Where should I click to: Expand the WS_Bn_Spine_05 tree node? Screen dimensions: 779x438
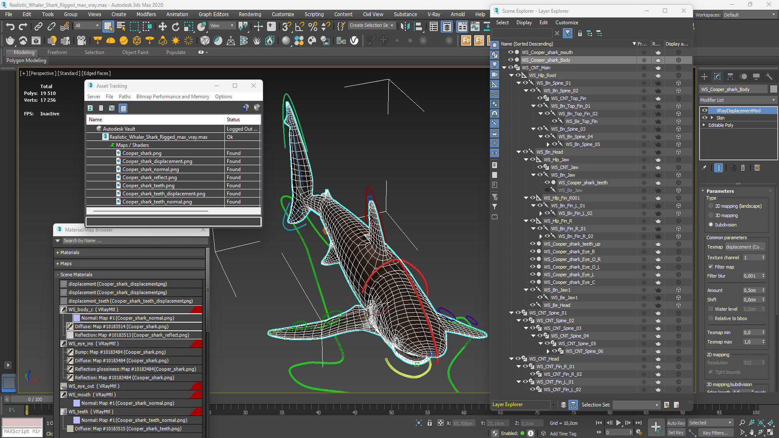pyautogui.click(x=548, y=144)
